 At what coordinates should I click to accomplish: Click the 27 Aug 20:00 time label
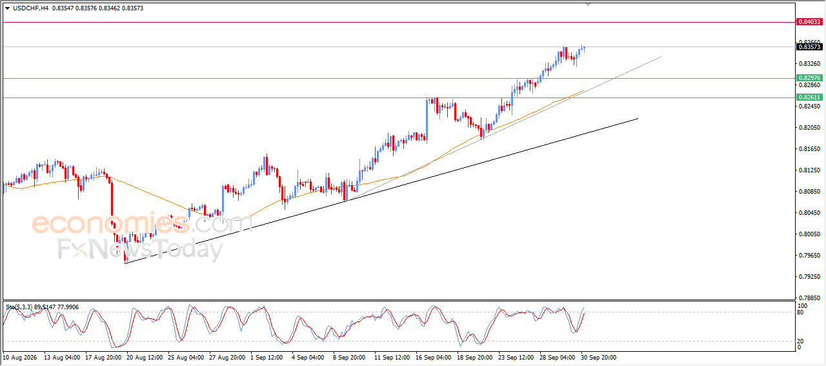click(228, 356)
